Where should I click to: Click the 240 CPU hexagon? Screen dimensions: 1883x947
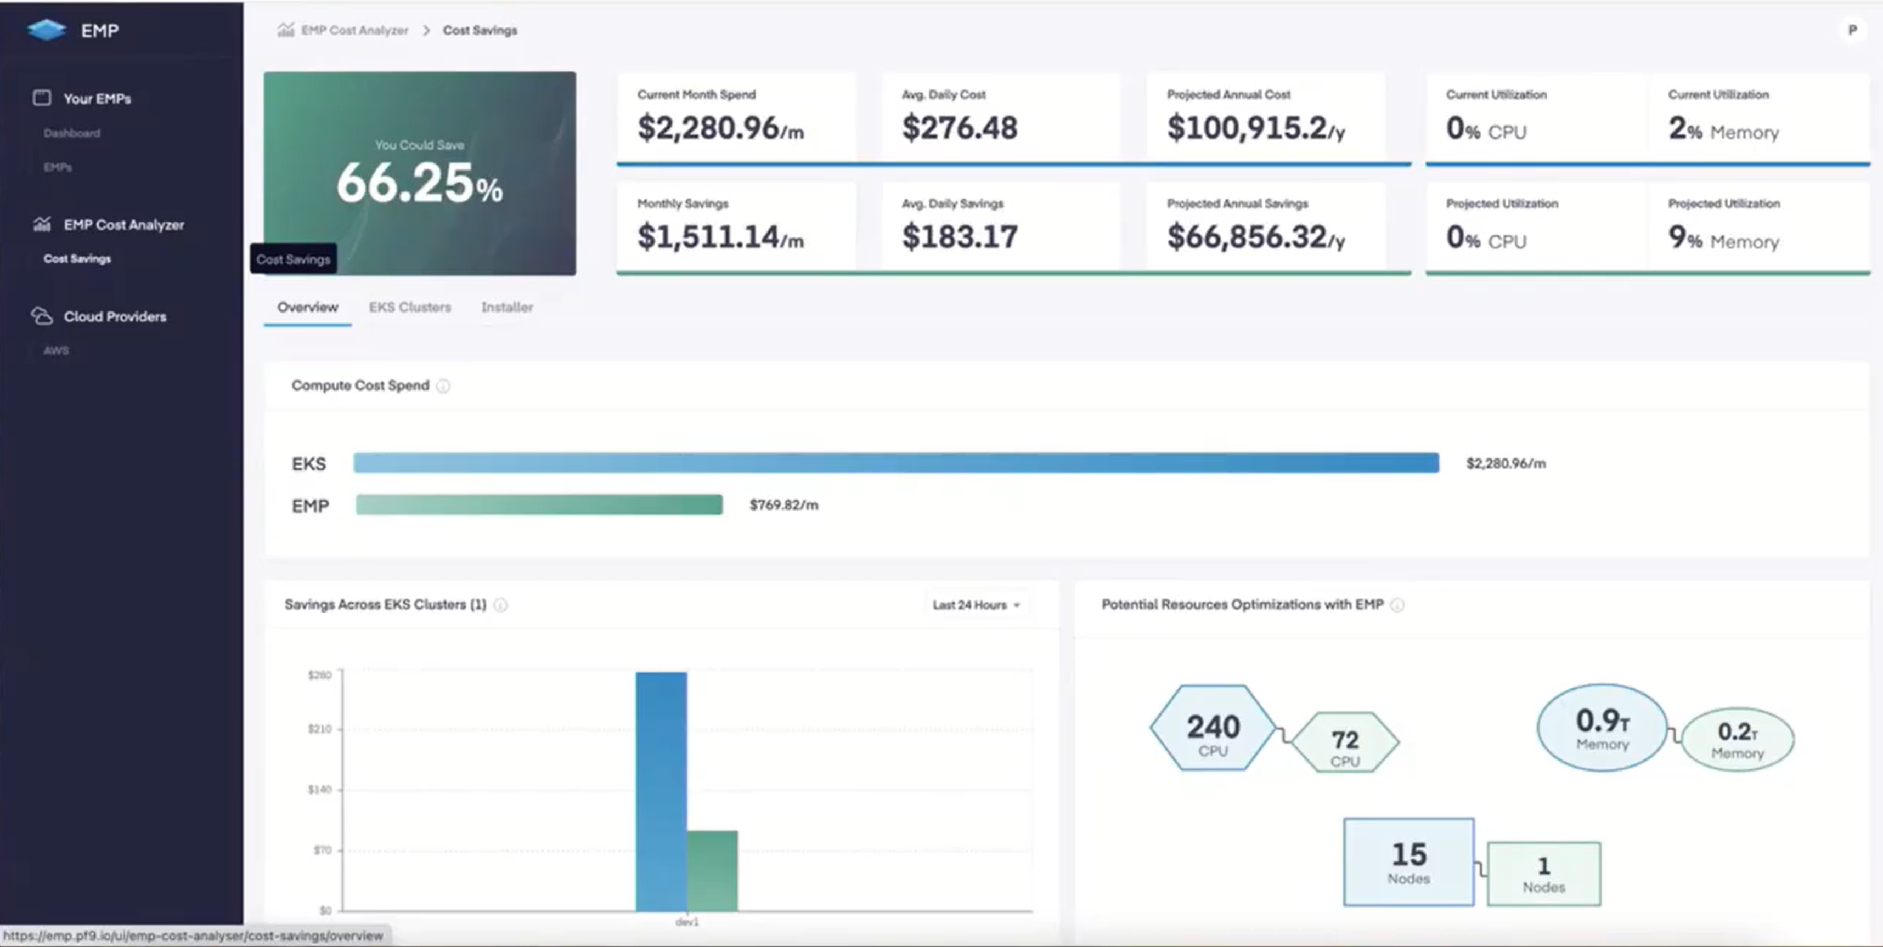point(1213,728)
